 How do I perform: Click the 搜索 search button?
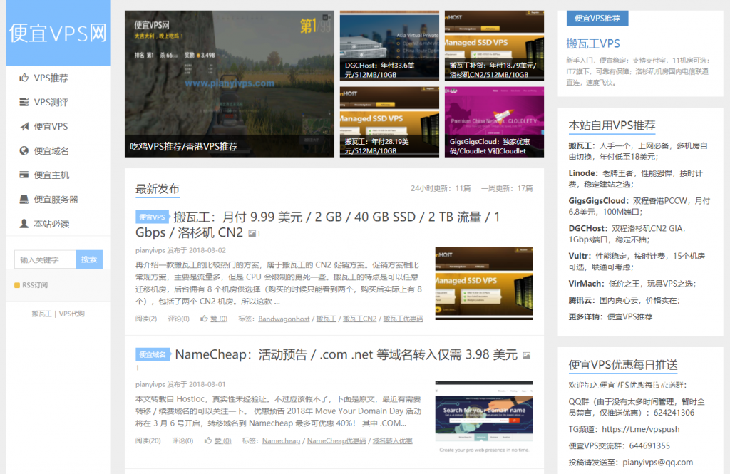(89, 259)
